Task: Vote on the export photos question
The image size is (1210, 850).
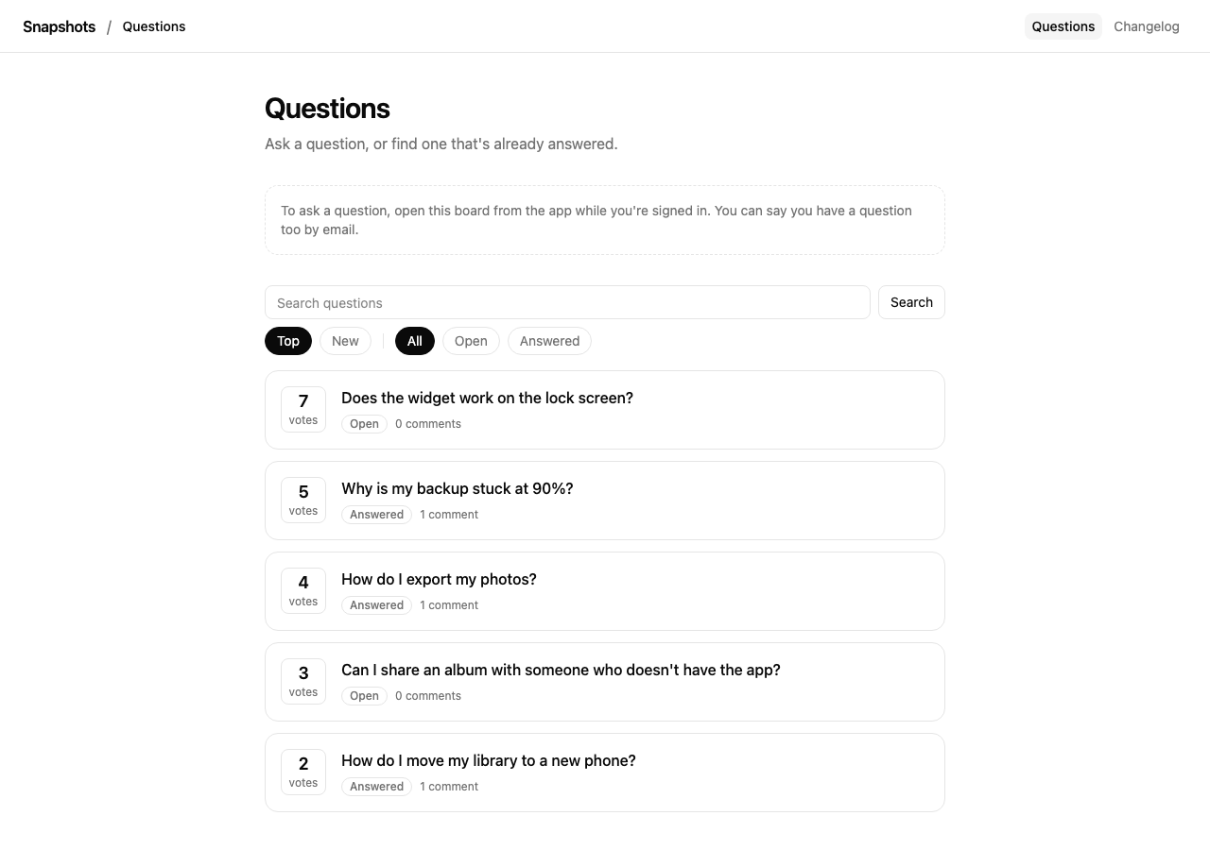Action: [303, 591]
